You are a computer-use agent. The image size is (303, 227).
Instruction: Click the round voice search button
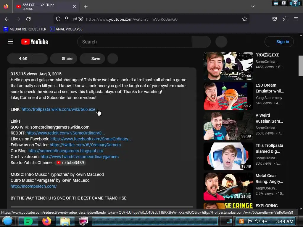(221, 42)
